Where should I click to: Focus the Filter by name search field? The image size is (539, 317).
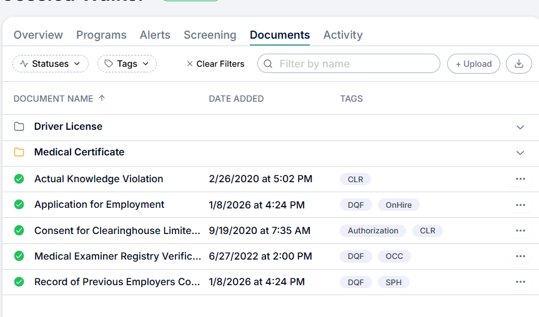pyautogui.click(x=356, y=64)
